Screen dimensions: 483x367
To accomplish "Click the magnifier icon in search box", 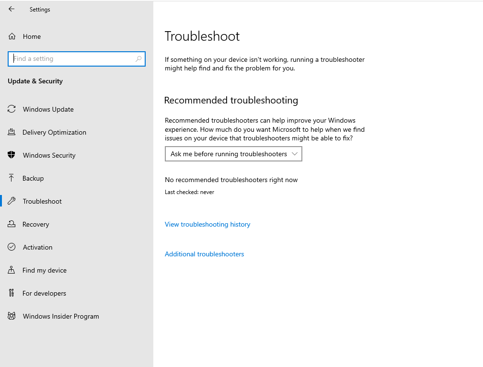I will pyautogui.click(x=138, y=59).
